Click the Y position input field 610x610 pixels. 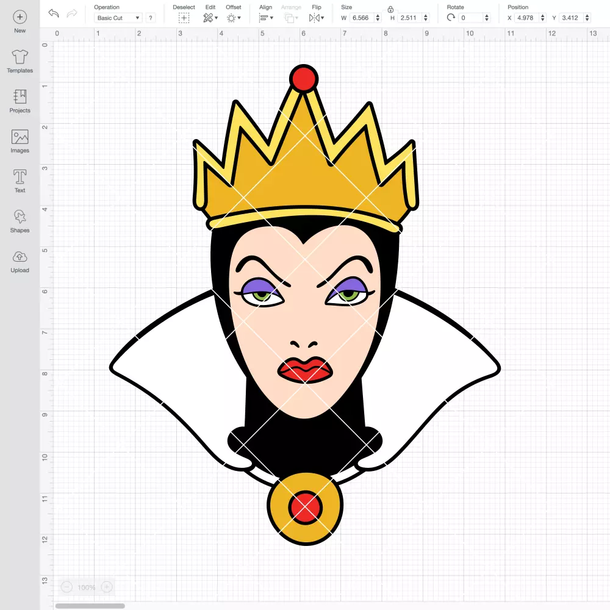point(572,18)
